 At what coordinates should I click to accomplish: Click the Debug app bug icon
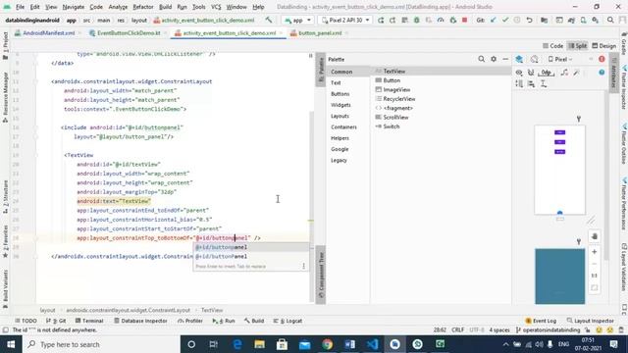[416, 20]
